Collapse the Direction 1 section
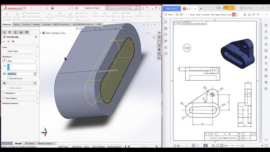Image resolution: width=270 pixels, height=152 pixels. tap(37, 57)
